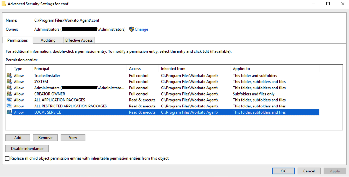
Task: Click Full control cell in SYSTEM row
Action: pyautogui.click(x=139, y=82)
